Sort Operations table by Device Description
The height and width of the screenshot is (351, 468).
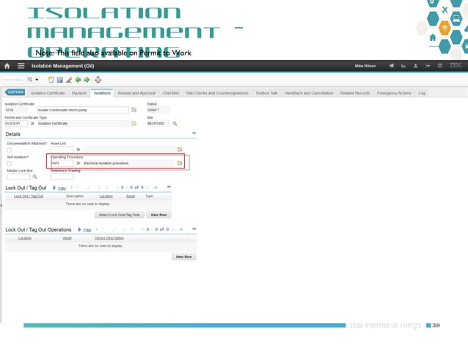coord(109,238)
